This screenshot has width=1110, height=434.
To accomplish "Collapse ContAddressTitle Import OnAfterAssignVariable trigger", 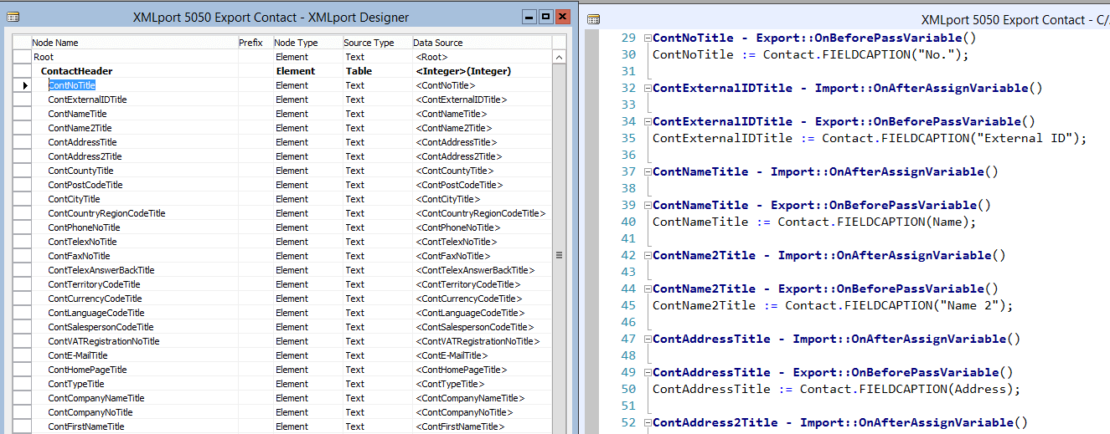I will click(x=647, y=339).
